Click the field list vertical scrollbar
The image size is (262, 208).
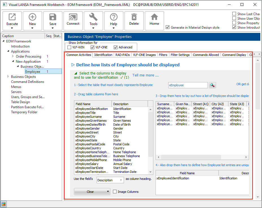pyautogui.click(x=150, y=141)
